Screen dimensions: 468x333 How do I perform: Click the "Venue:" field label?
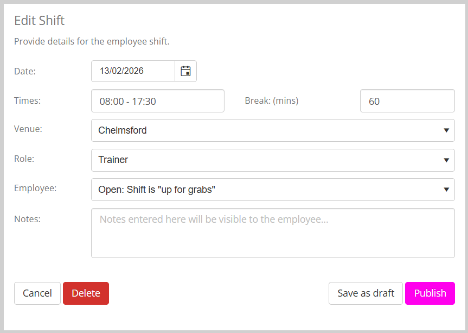tap(28, 129)
